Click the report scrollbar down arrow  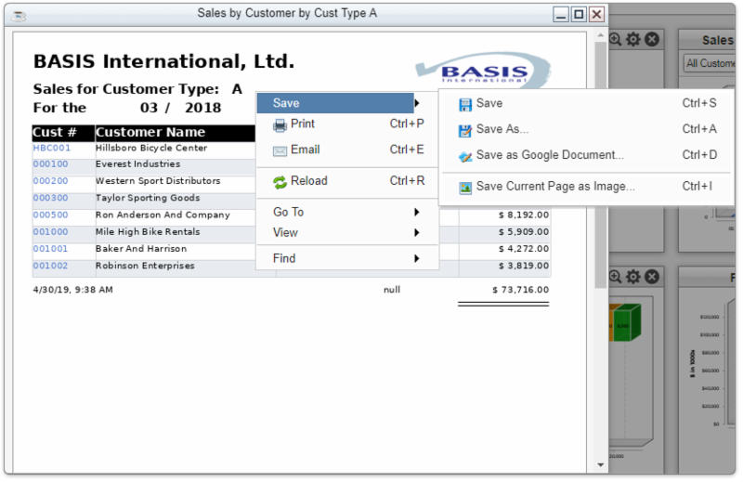[x=600, y=463]
